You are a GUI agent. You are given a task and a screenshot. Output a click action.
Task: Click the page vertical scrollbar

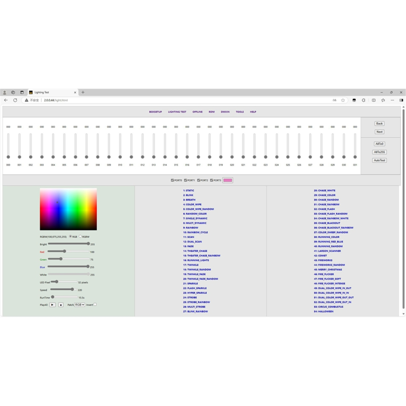point(403,209)
